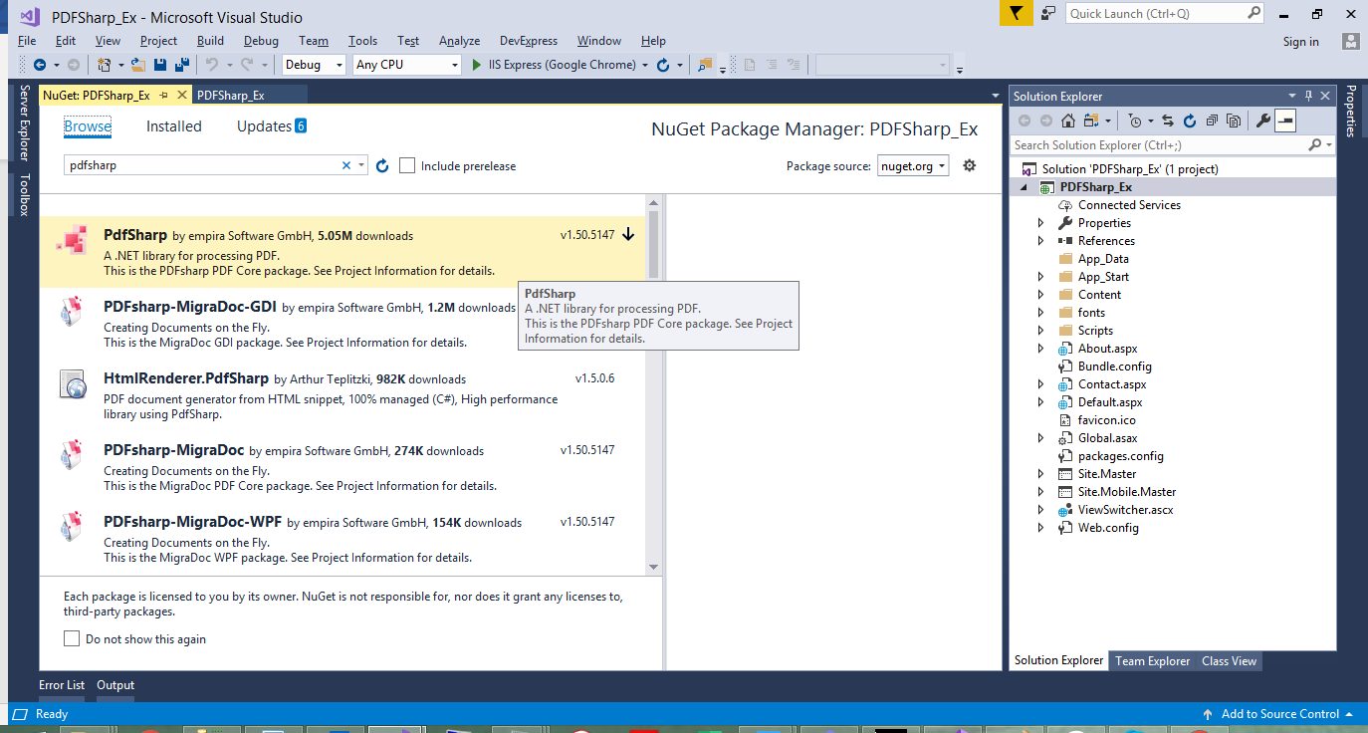This screenshot has height=733, width=1368.
Task: Click the Preview Selected Items icon
Action: 1285,121
